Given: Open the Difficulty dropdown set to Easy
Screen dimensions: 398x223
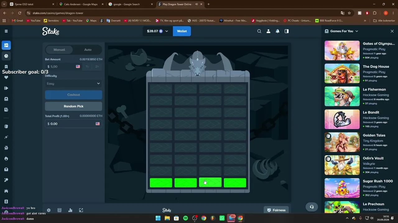Looking at the screenshot, I should [x=73, y=83].
